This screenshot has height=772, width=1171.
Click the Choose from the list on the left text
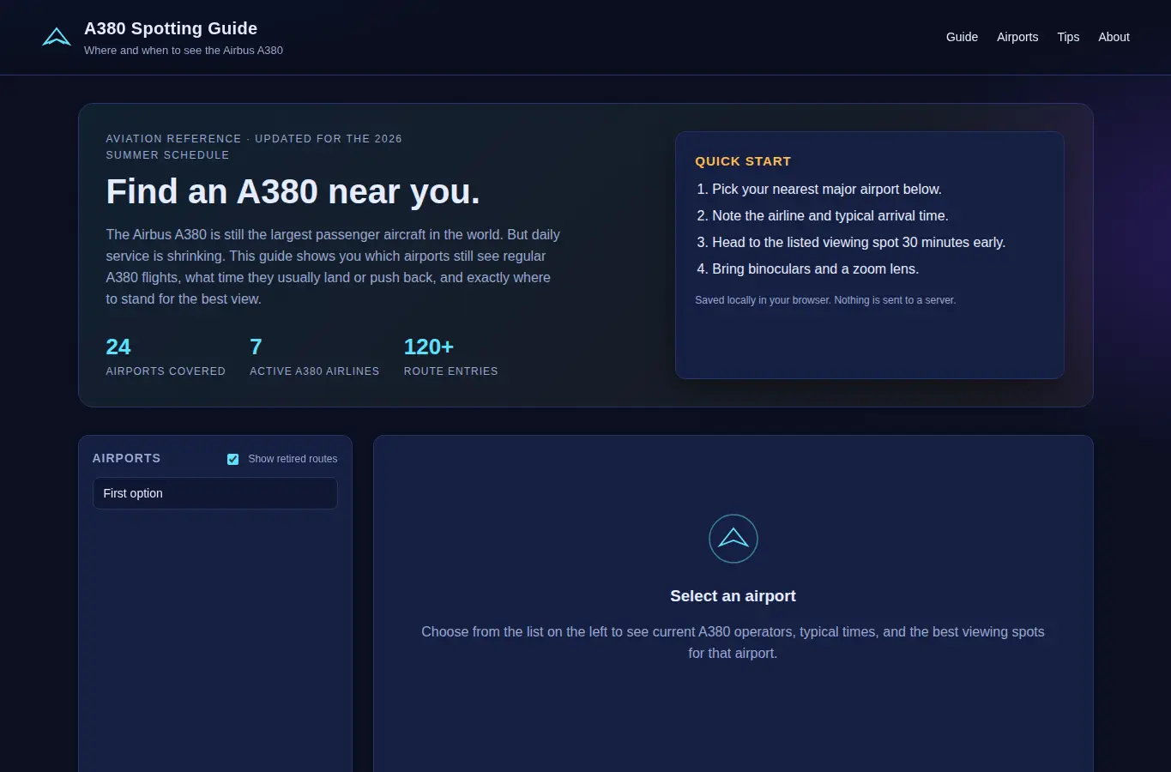(x=733, y=642)
